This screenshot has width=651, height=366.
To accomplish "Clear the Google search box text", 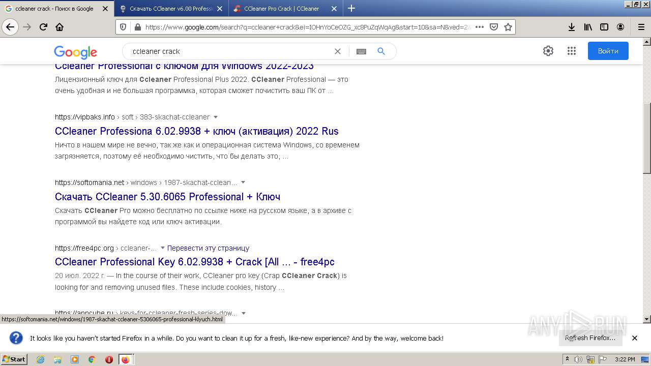I will click(337, 51).
